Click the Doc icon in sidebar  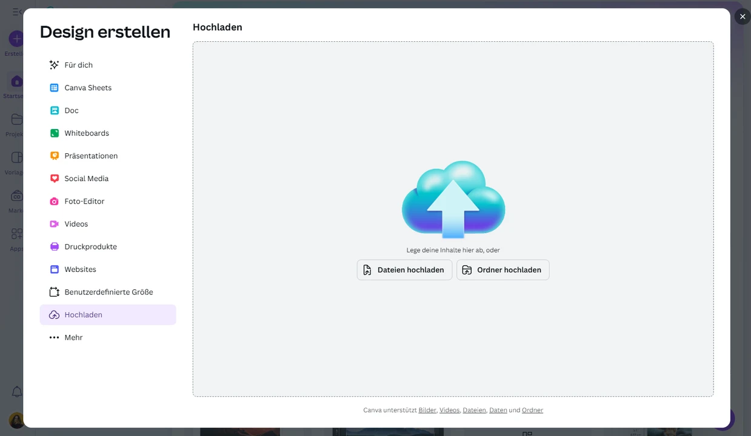click(x=54, y=110)
